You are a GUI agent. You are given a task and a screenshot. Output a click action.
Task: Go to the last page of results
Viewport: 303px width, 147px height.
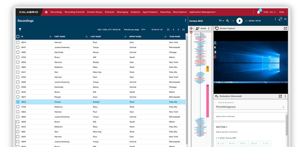[183, 30]
